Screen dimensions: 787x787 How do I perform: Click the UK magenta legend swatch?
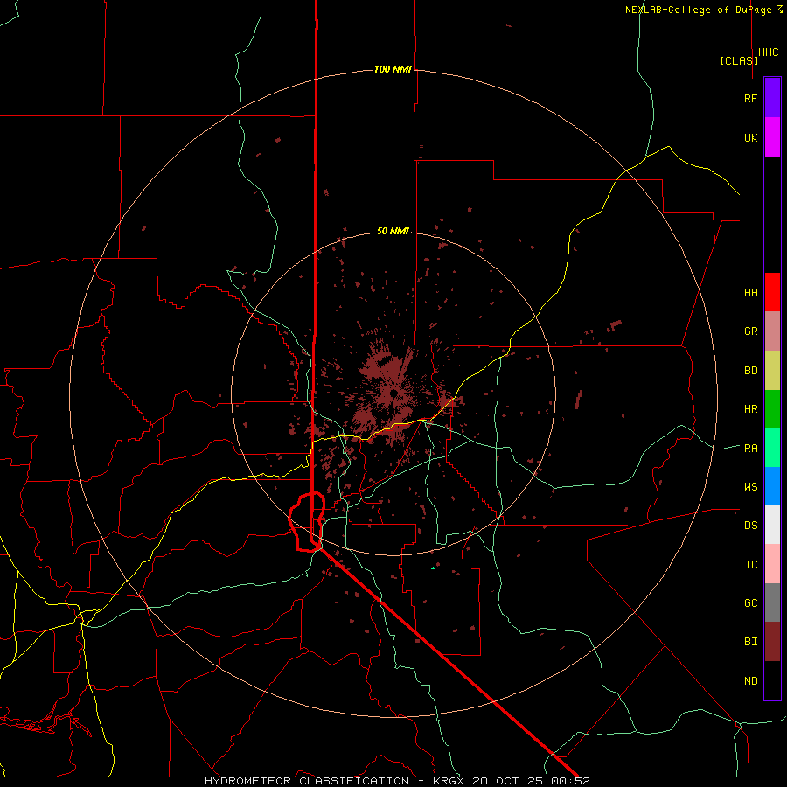click(x=772, y=137)
